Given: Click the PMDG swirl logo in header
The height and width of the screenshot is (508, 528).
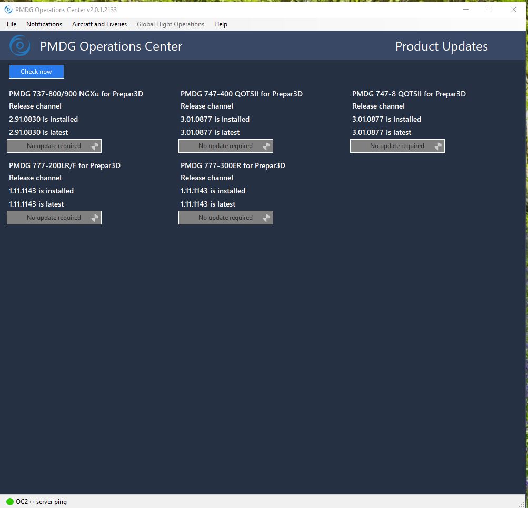Looking at the screenshot, I should [x=20, y=46].
